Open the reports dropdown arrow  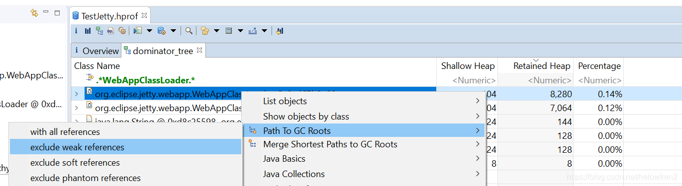coord(150,31)
